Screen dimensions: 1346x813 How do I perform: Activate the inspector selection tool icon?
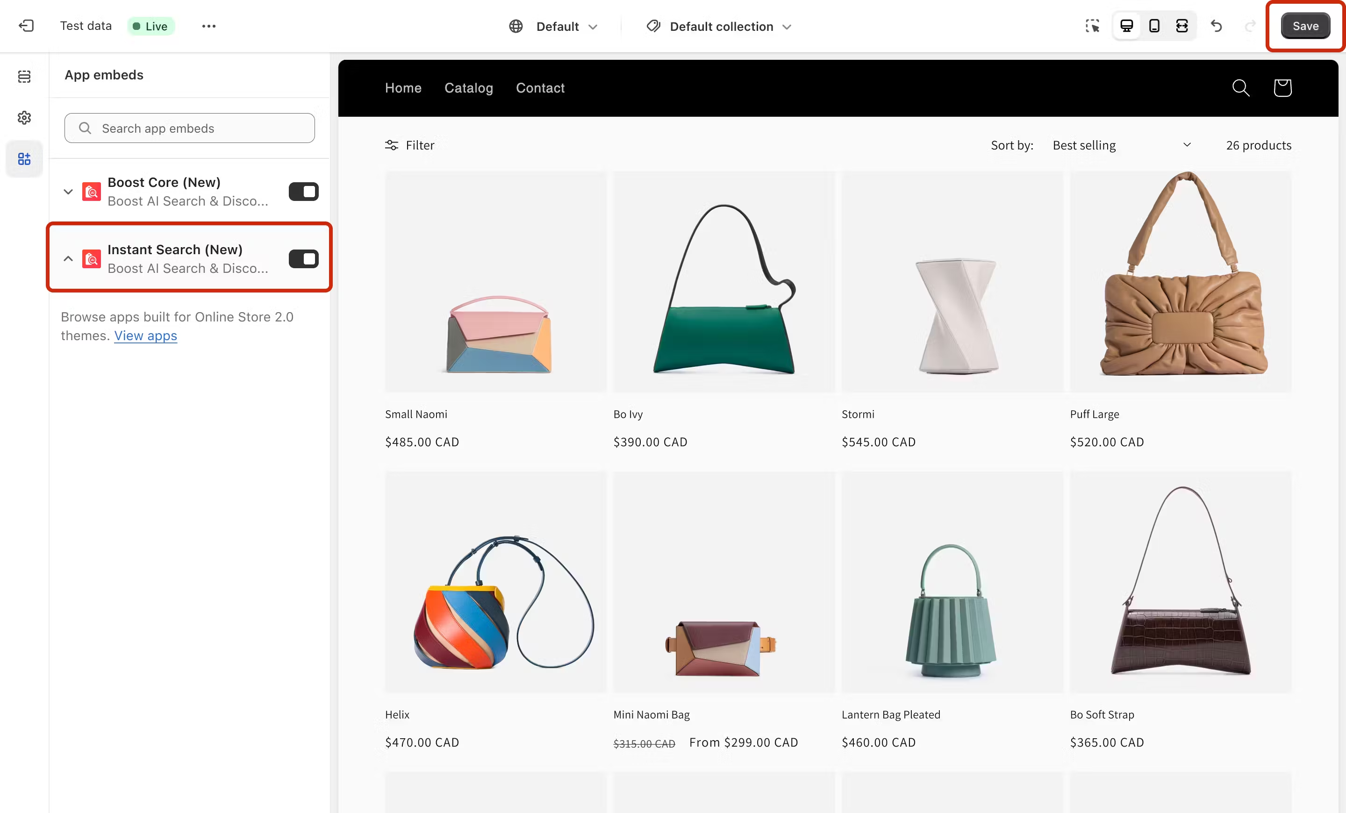tap(1092, 26)
